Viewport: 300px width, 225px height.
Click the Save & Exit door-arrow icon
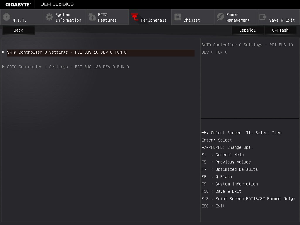coord(263,17)
